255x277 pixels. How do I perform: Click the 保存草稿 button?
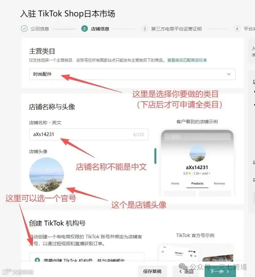[x=152, y=271]
